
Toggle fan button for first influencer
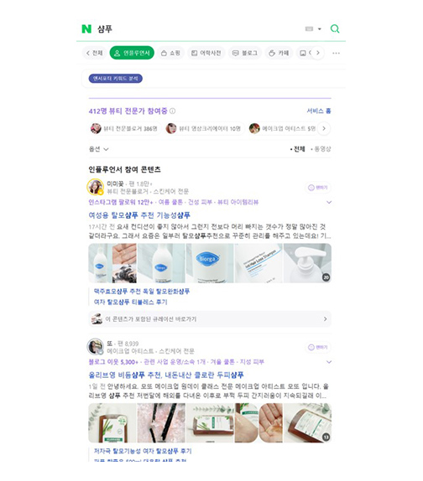tap(318, 188)
